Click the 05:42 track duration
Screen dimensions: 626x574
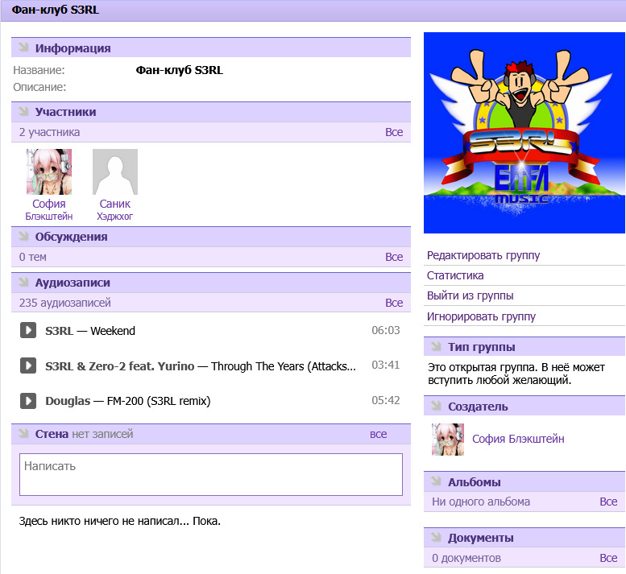click(x=386, y=400)
